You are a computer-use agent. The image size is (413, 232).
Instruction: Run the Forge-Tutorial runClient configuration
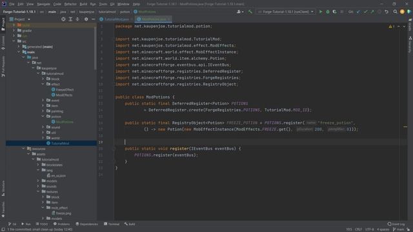click(321, 12)
